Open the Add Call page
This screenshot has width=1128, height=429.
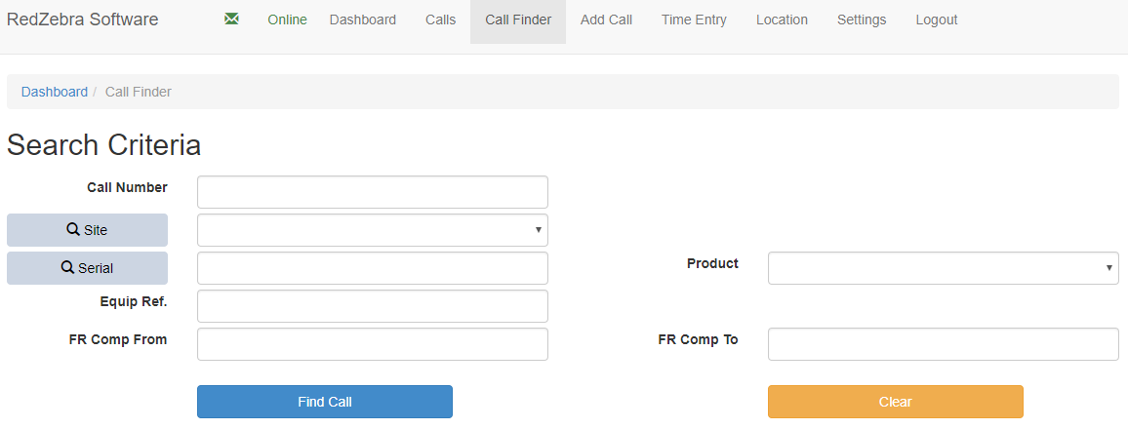pos(606,19)
